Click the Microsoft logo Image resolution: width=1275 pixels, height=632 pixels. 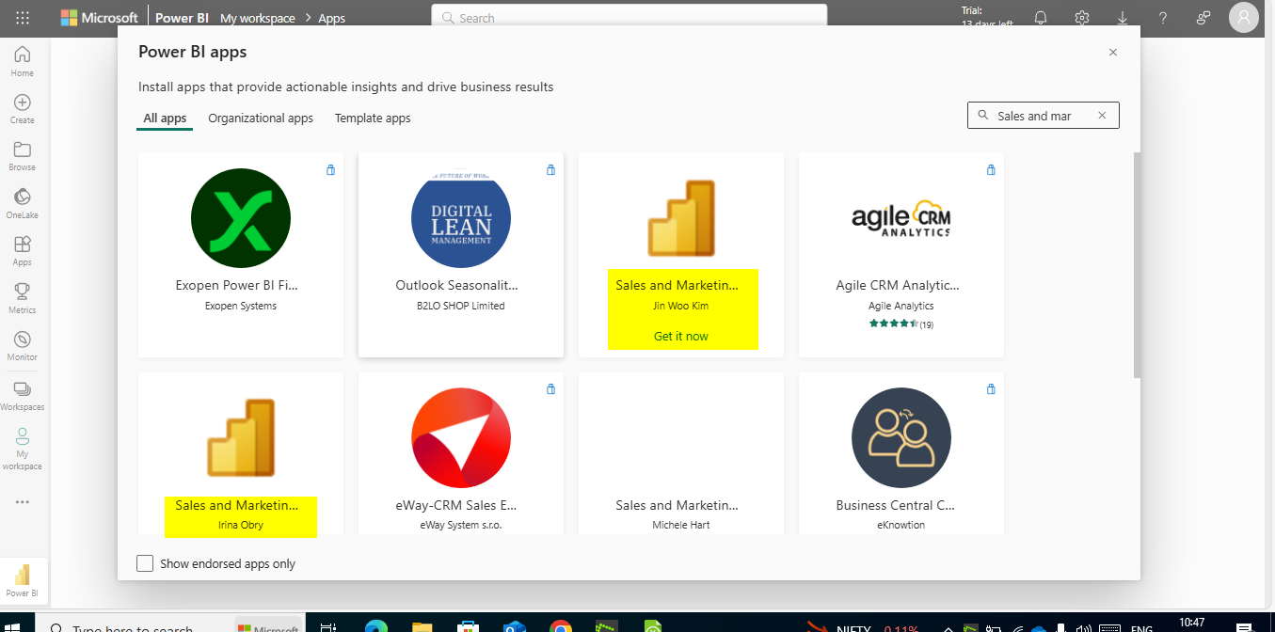[99, 18]
